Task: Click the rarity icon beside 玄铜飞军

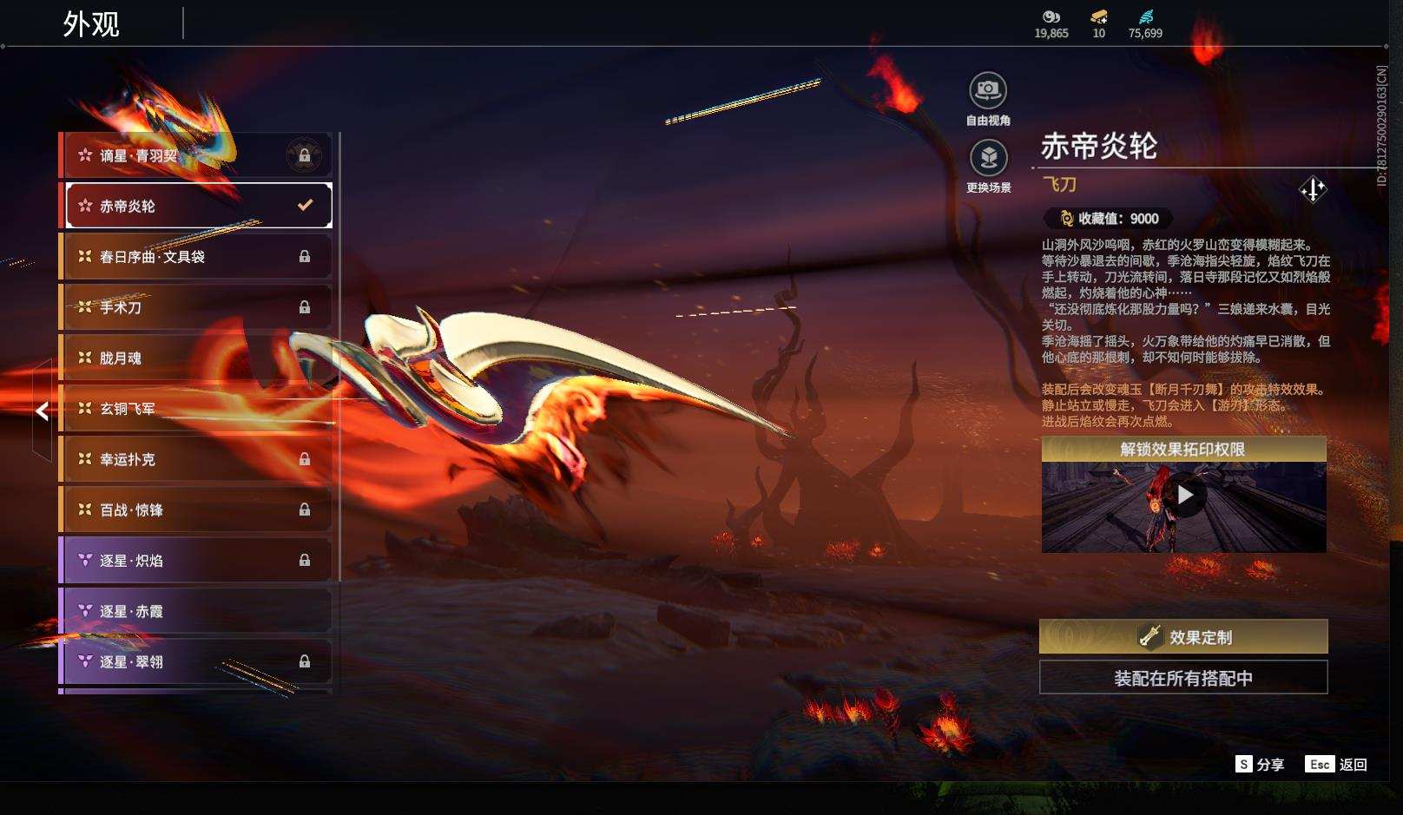Action: 85,408
